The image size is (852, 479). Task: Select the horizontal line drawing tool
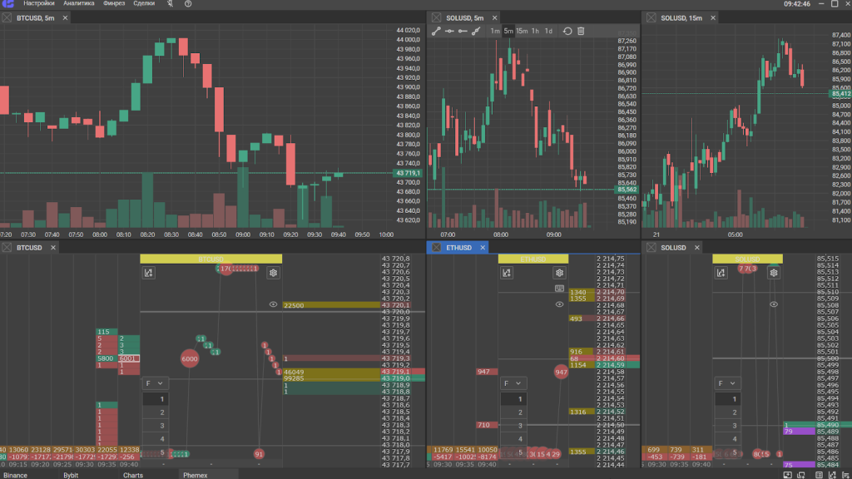point(449,31)
